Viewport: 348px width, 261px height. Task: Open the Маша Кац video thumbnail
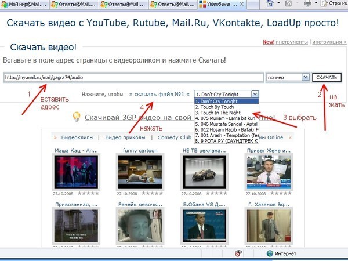pyautogui.click(x=76, y=172)
